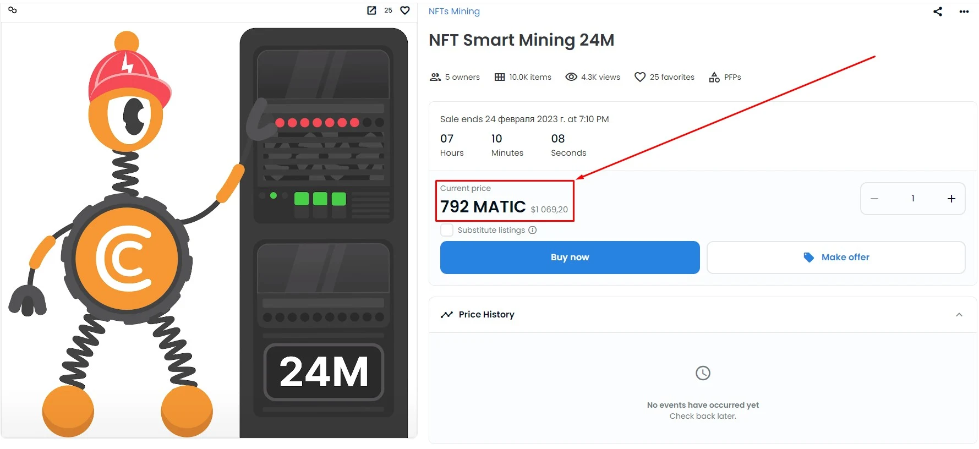Open the NFT image in a new tab icon
The width and height of the screenshot is (979, 449).
pos(371,10)
